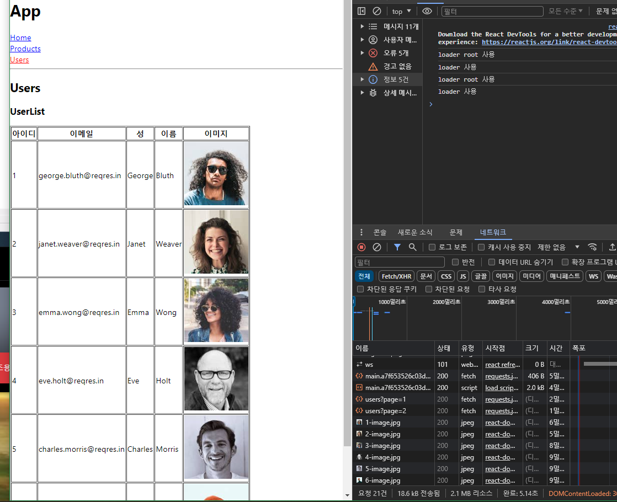Open the 제한 없음 throttling dropdown

558,247
